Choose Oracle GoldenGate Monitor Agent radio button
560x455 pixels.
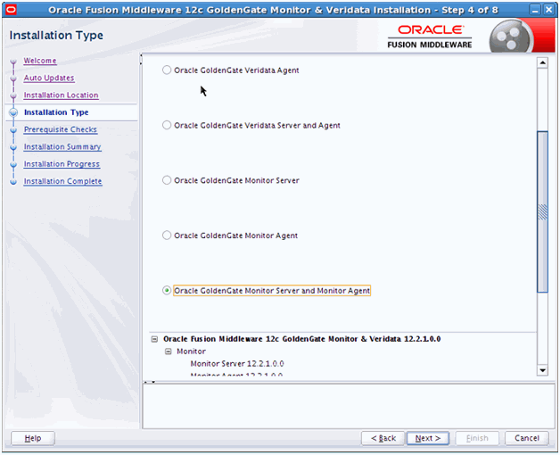click(167, 236)
